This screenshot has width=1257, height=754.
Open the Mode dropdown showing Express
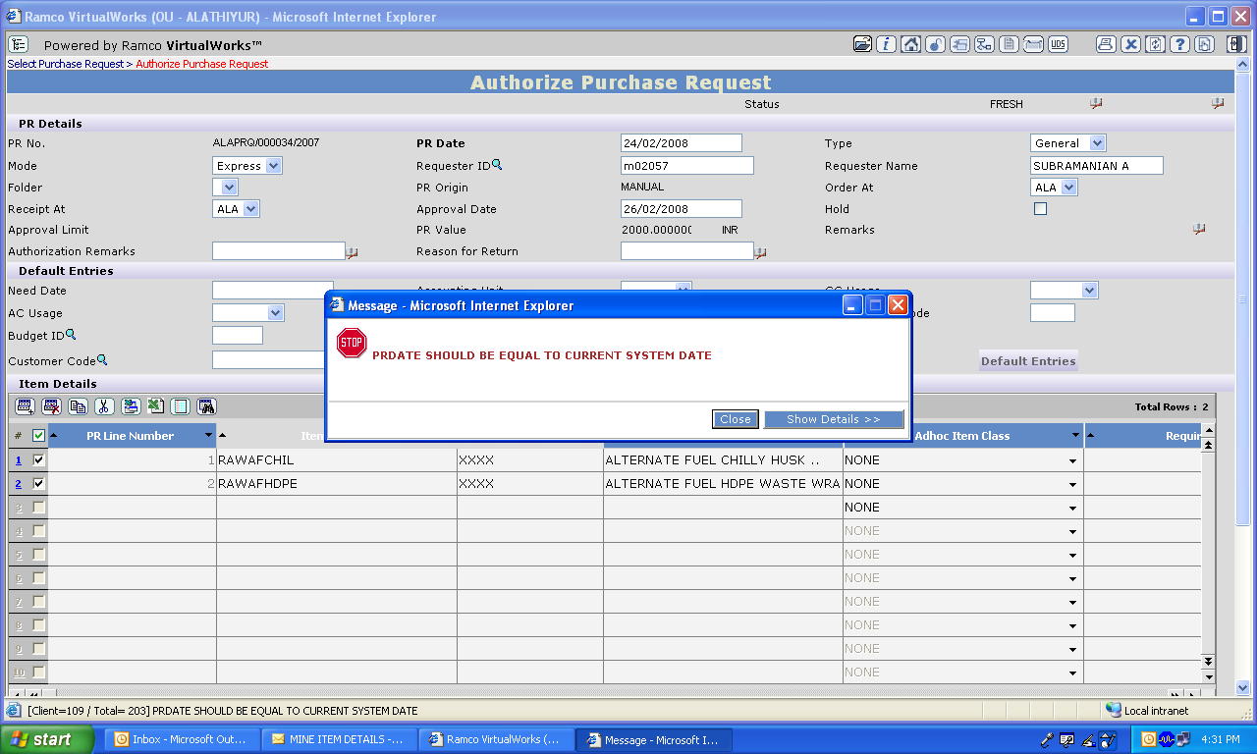coord(247,166)
